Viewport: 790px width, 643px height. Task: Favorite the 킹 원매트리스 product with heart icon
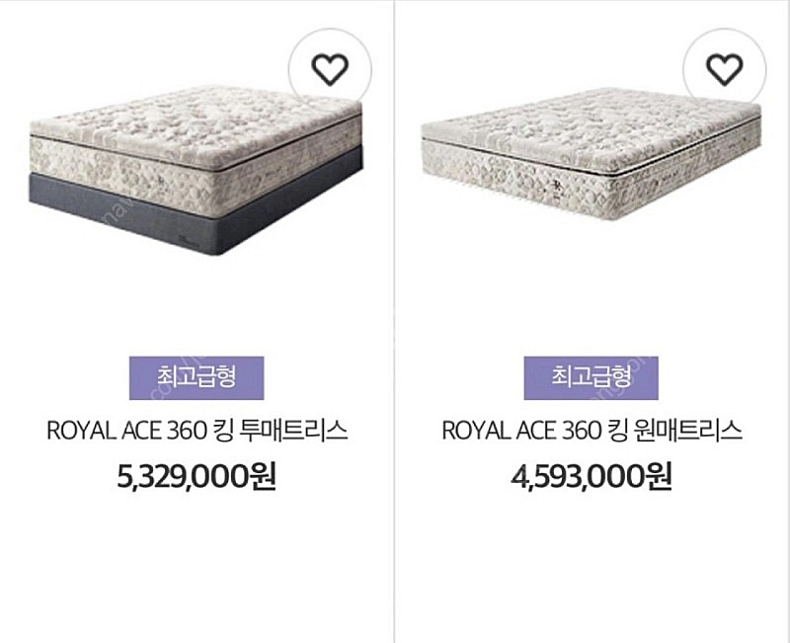pos(725,69)
